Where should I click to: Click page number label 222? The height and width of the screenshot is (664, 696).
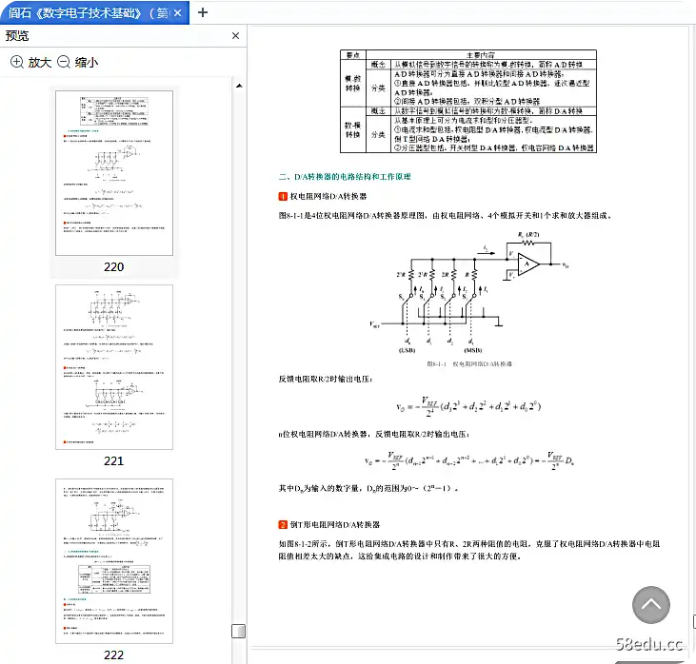tap(113, 655)
